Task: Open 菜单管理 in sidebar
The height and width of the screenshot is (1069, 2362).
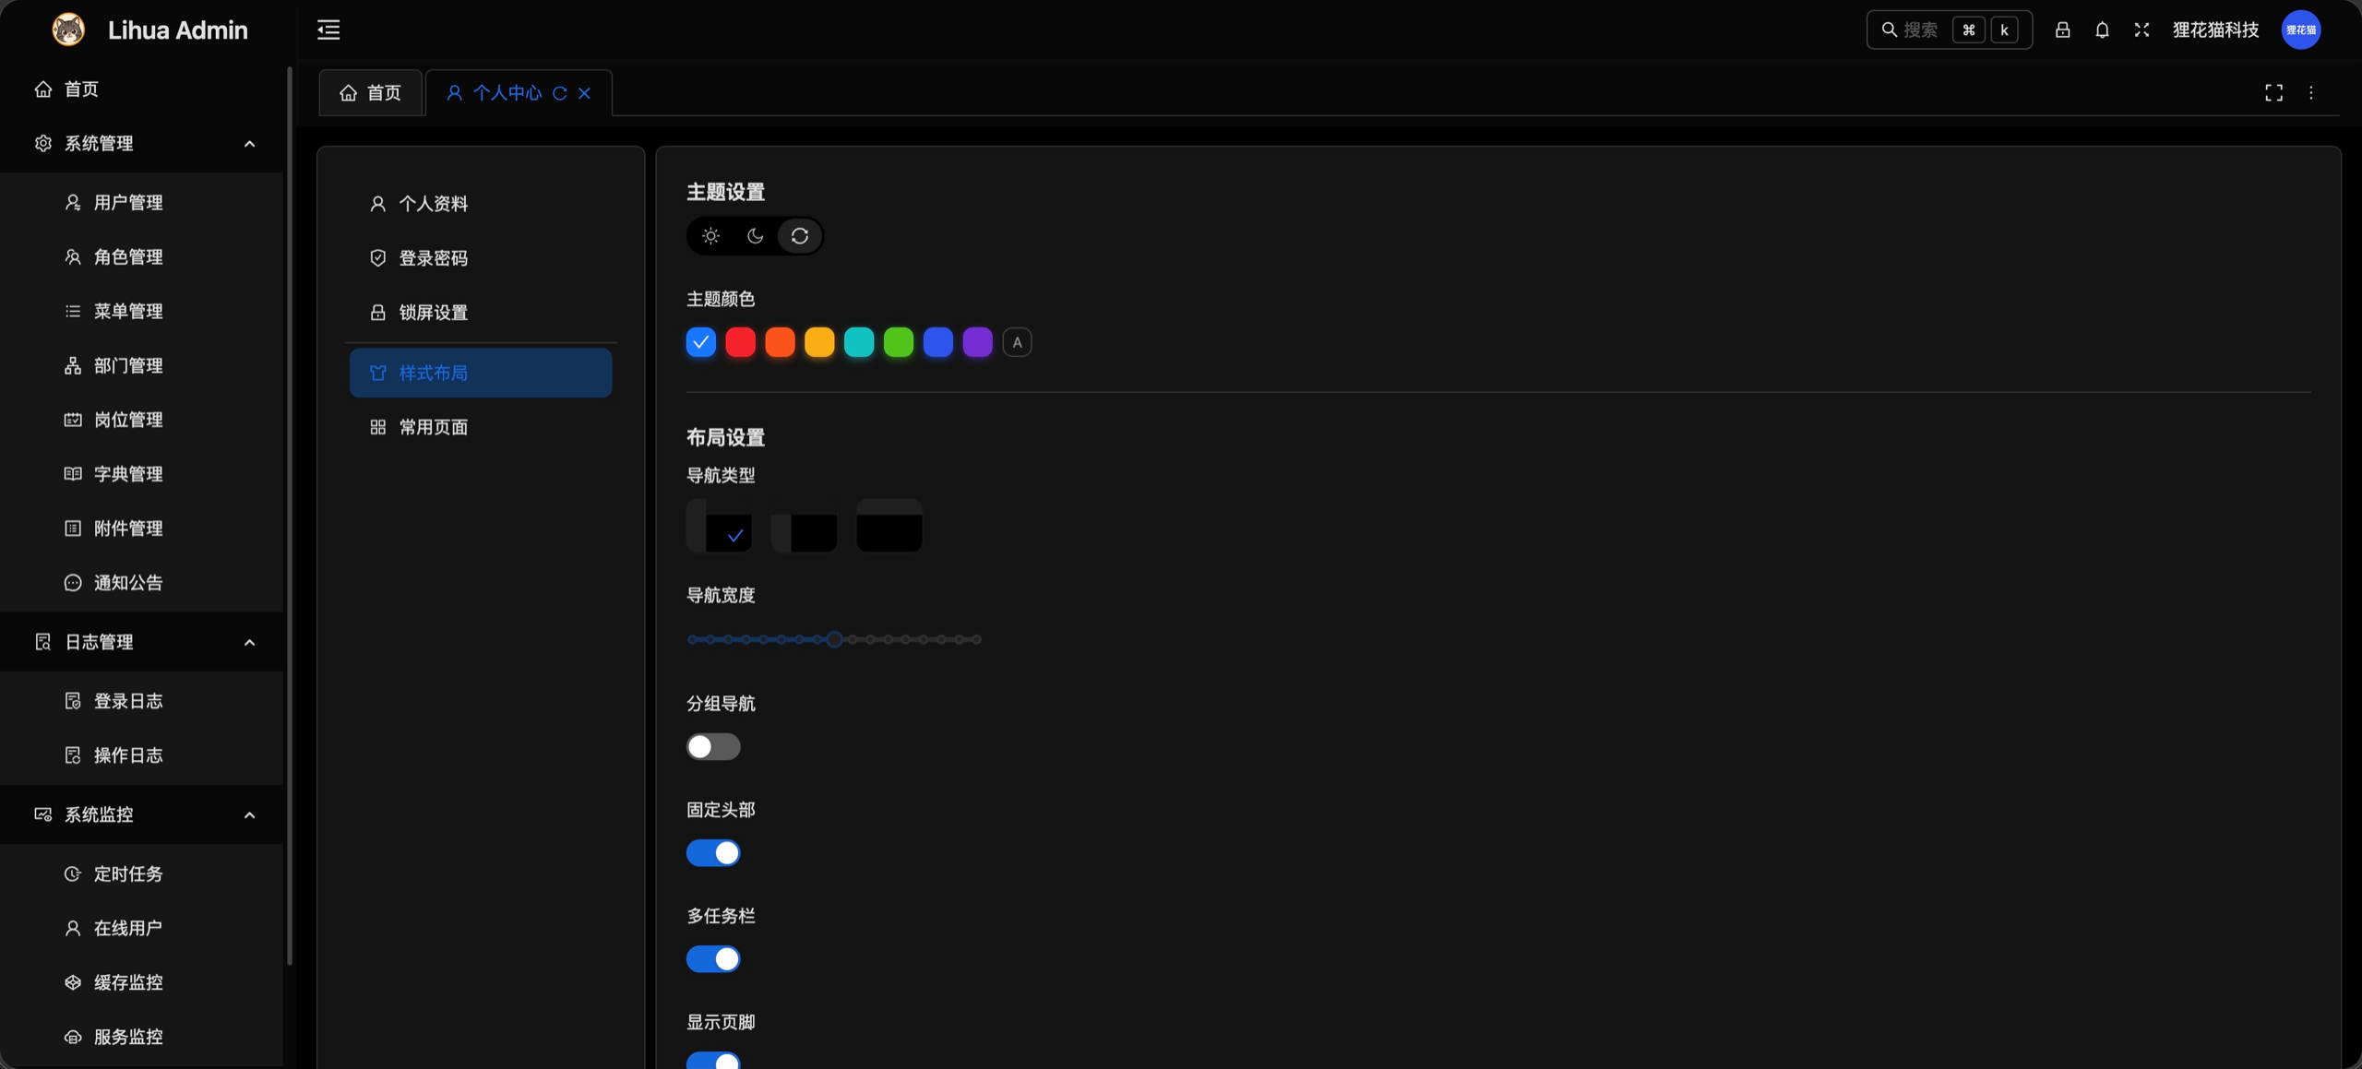Action: pos(142,311)
